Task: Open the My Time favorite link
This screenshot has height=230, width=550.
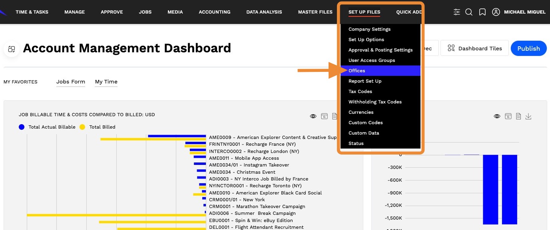Action: [x=106, y=82]
